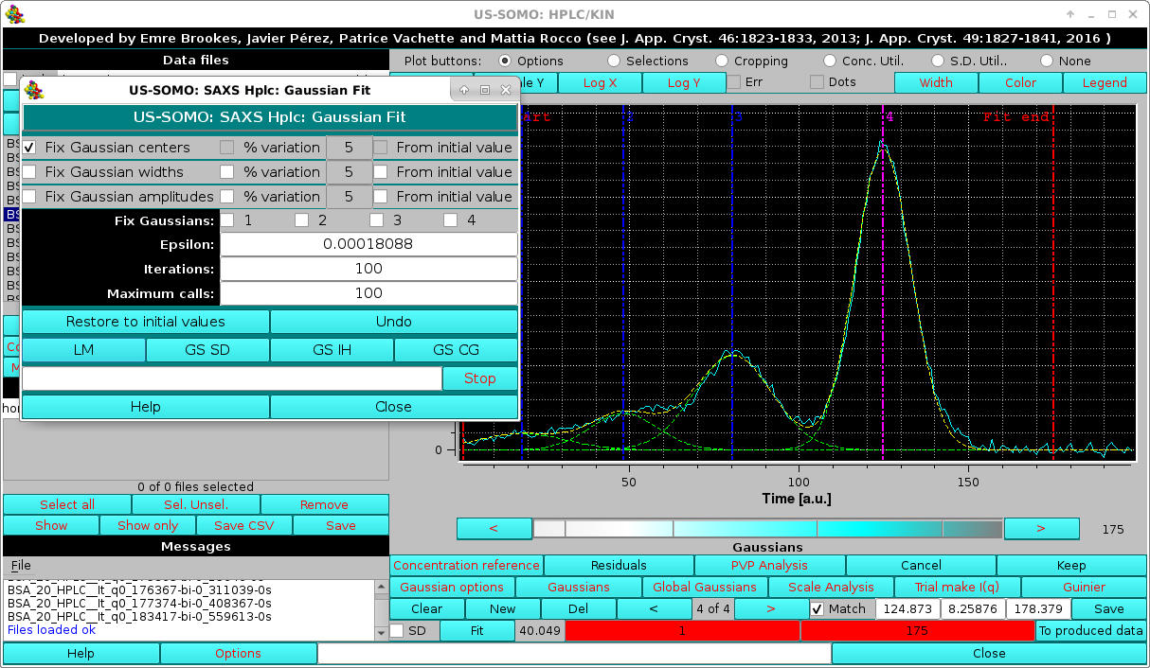Open the plot Color picker
The height and width of the screenshot is (668, 1150).
[1020, 82]
